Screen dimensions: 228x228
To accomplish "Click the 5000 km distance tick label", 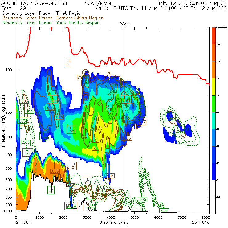I will coord(134,218).
